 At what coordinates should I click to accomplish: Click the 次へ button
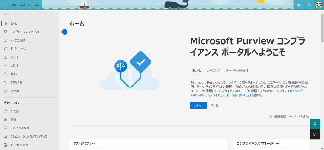click(198, 105)
